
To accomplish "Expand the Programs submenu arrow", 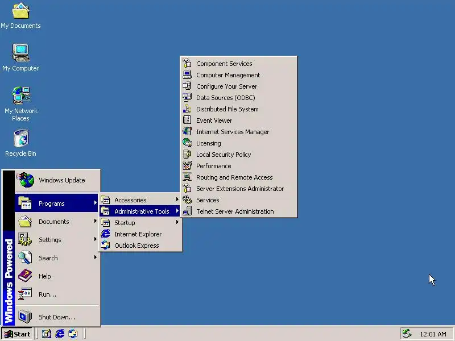I will point(95,203).
